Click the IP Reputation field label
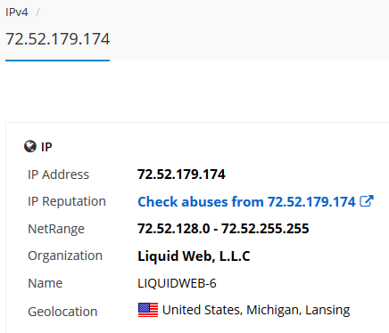Viewport: 389px width, 333px height. (67, 201)
